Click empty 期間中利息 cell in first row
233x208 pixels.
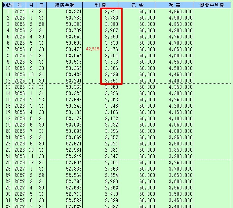[212, 12]
